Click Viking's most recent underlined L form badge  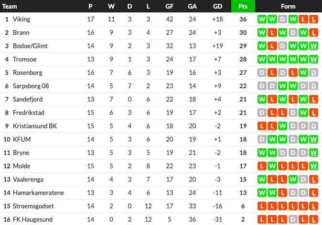pyautogui.click(x=313, y=19)
